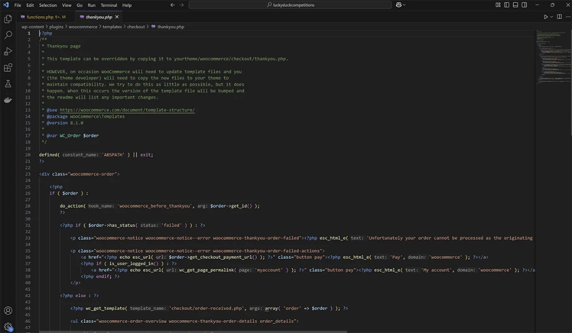Close the thankyou.php tab

click(x=117, y=17)
